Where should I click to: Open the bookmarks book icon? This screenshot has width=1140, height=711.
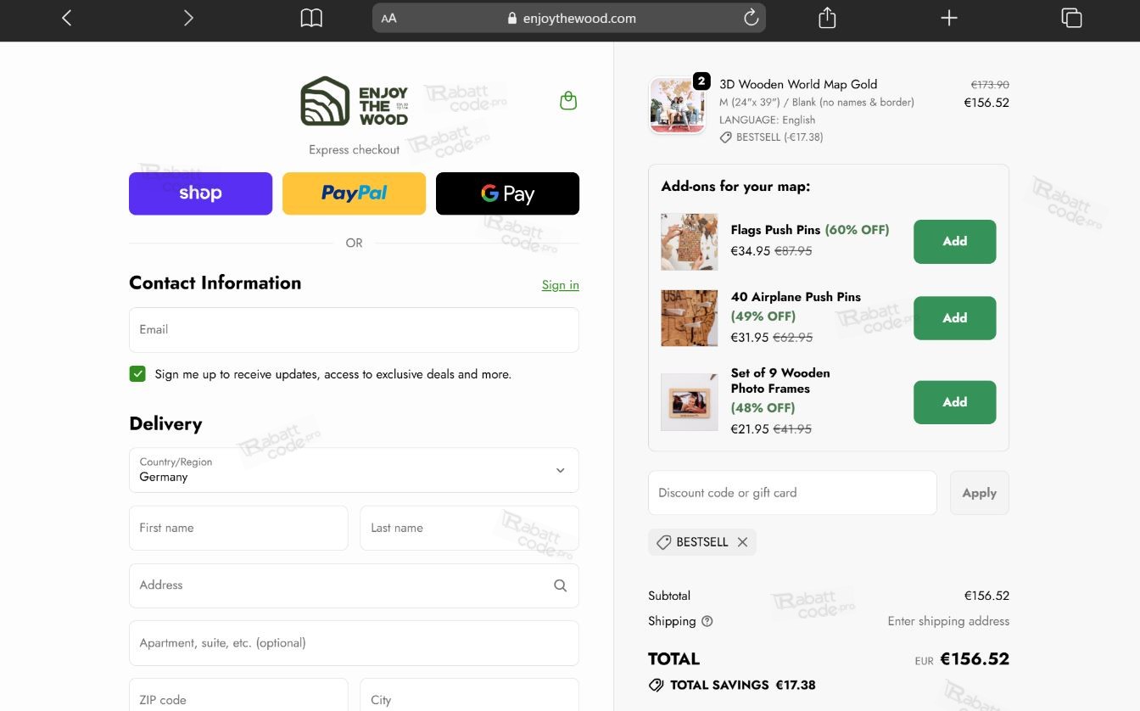point(311,18)
